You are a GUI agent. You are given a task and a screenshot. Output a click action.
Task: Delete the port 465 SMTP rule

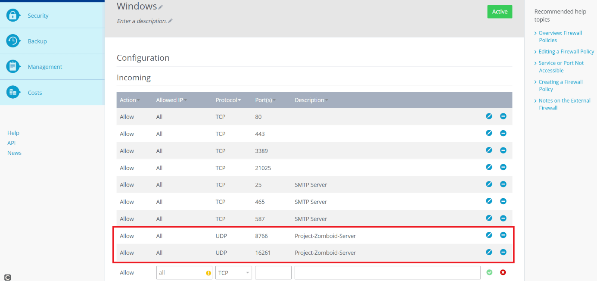click(503, 201)
